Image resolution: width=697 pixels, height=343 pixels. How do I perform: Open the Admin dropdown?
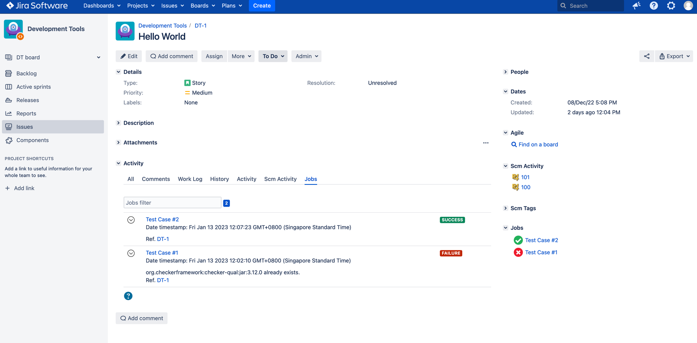pos(306,56)
